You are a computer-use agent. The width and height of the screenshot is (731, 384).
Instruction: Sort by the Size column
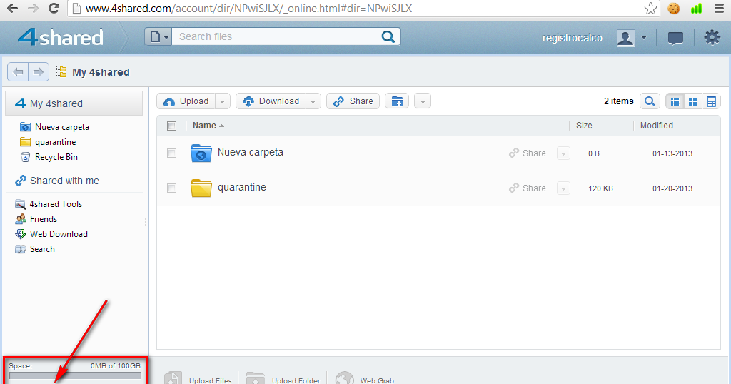coord(584,126)
